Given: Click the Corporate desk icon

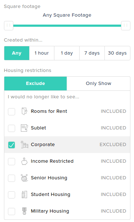Looking at the screenshot, I should click(x=24, y=145).
